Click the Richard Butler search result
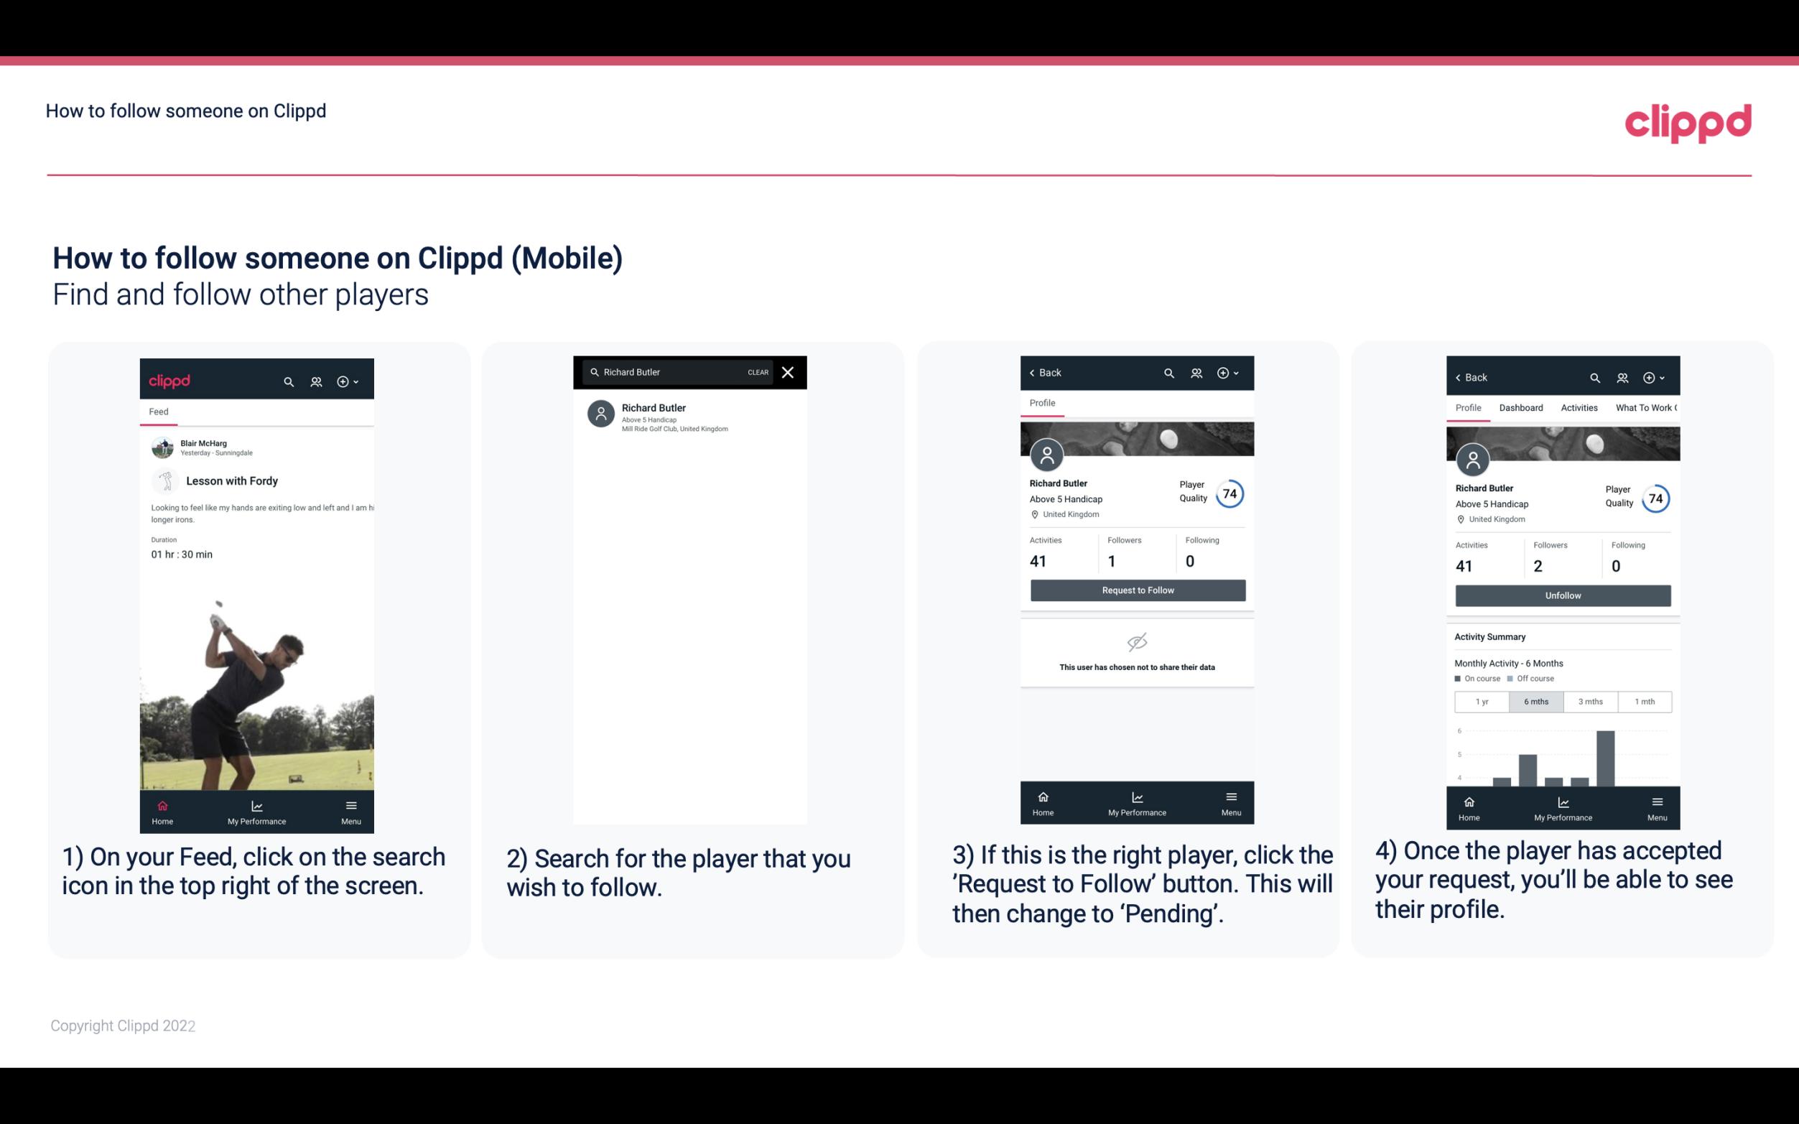Screen dimensions: 1799x1124 tap(692, 416)
